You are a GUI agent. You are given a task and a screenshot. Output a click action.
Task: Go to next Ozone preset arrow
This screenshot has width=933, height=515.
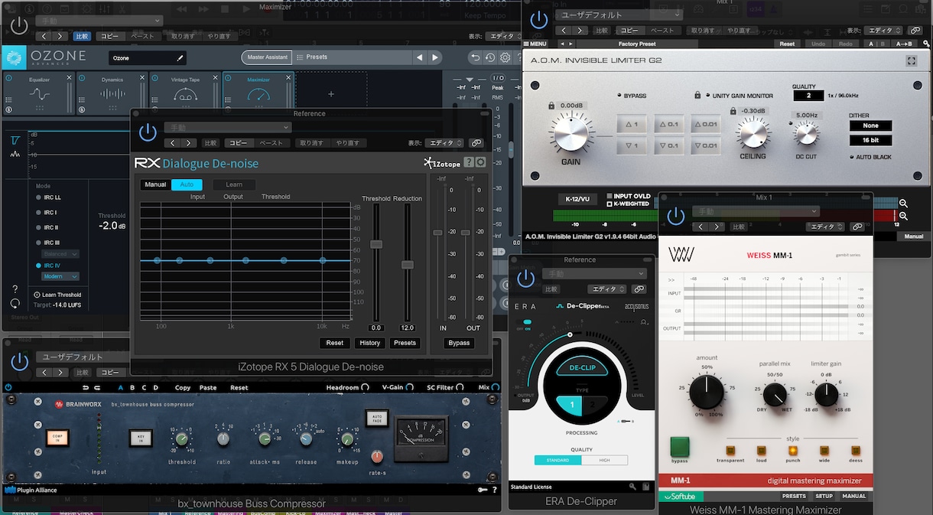[x=435, y=57]
